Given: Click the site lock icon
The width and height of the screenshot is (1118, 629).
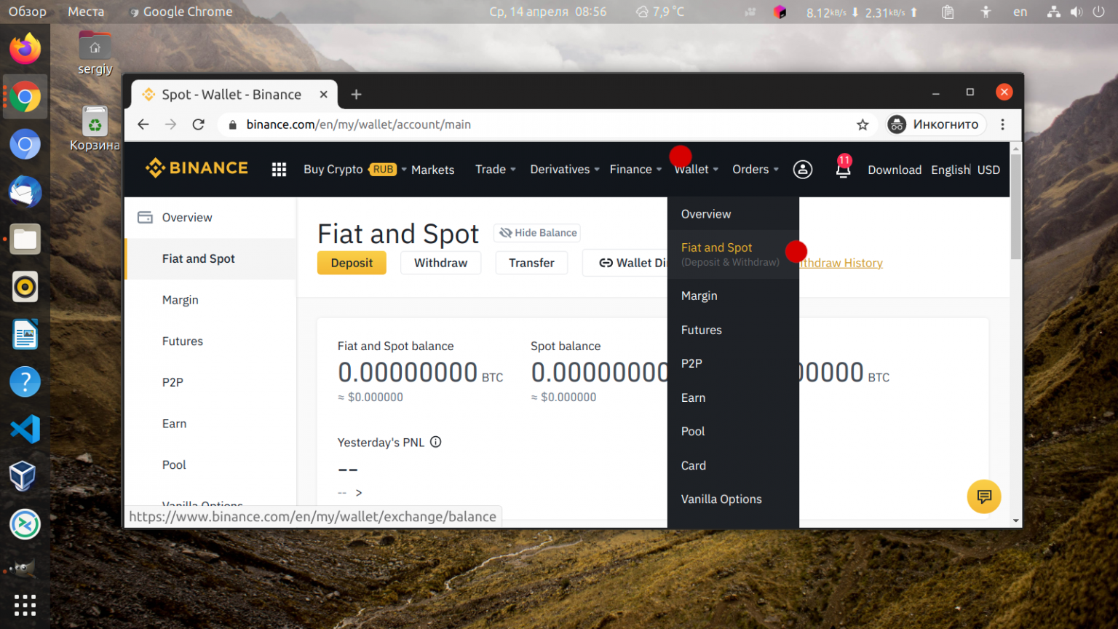Looking at the screenshot, I should click(233, 124).
